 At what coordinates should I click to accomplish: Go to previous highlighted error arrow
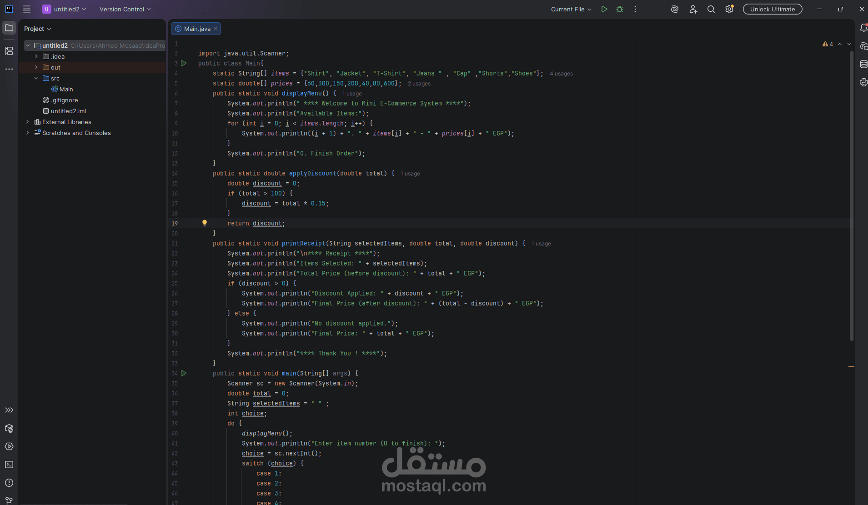click(840, 44)
